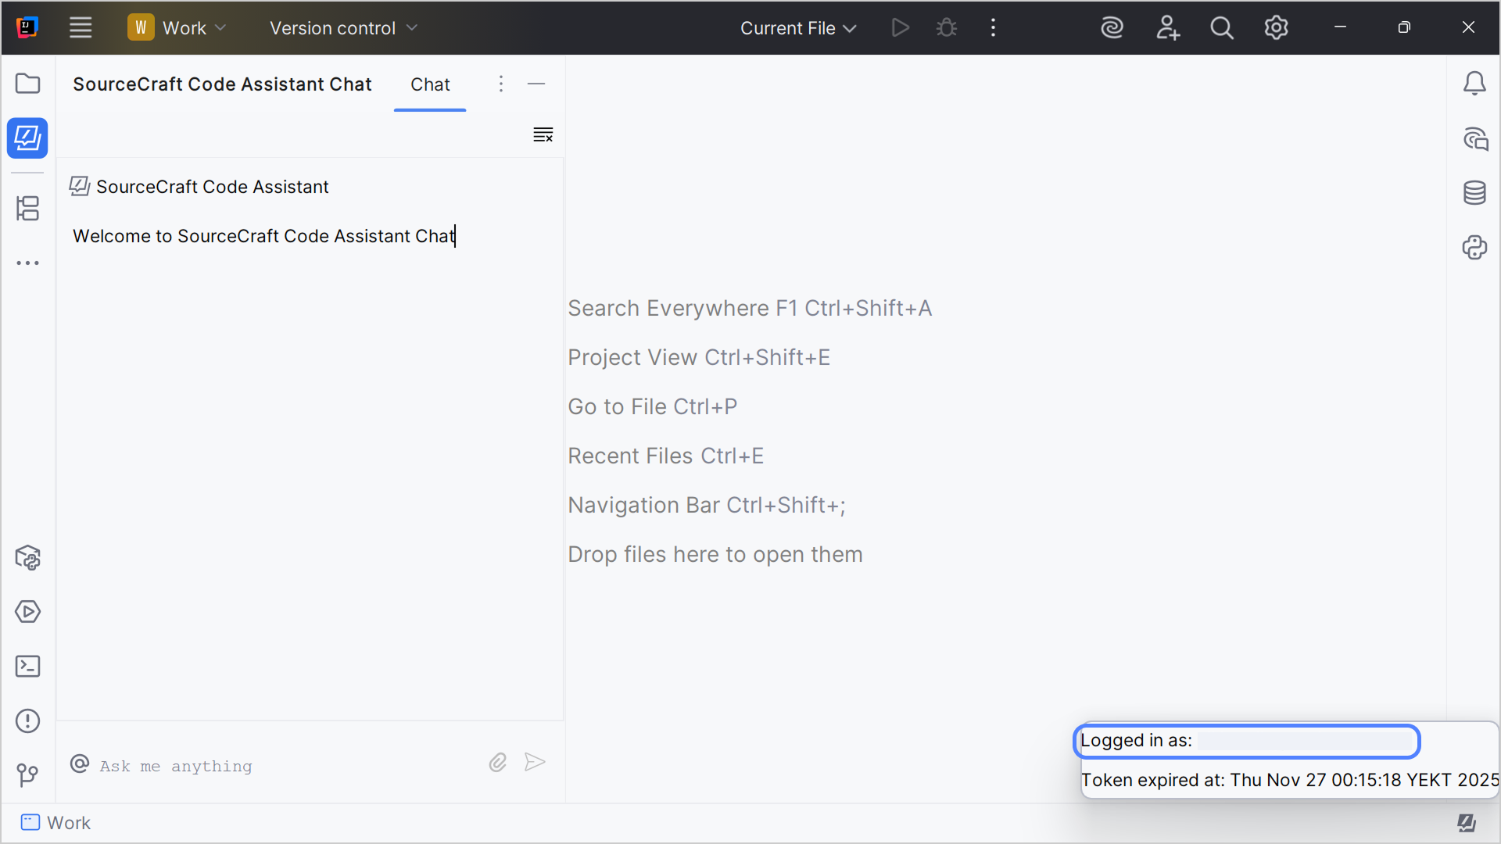Image resolution: width=1501 pixels, height=844 pixels.
Task: Open the main hamburger menu
Action: 81,28
